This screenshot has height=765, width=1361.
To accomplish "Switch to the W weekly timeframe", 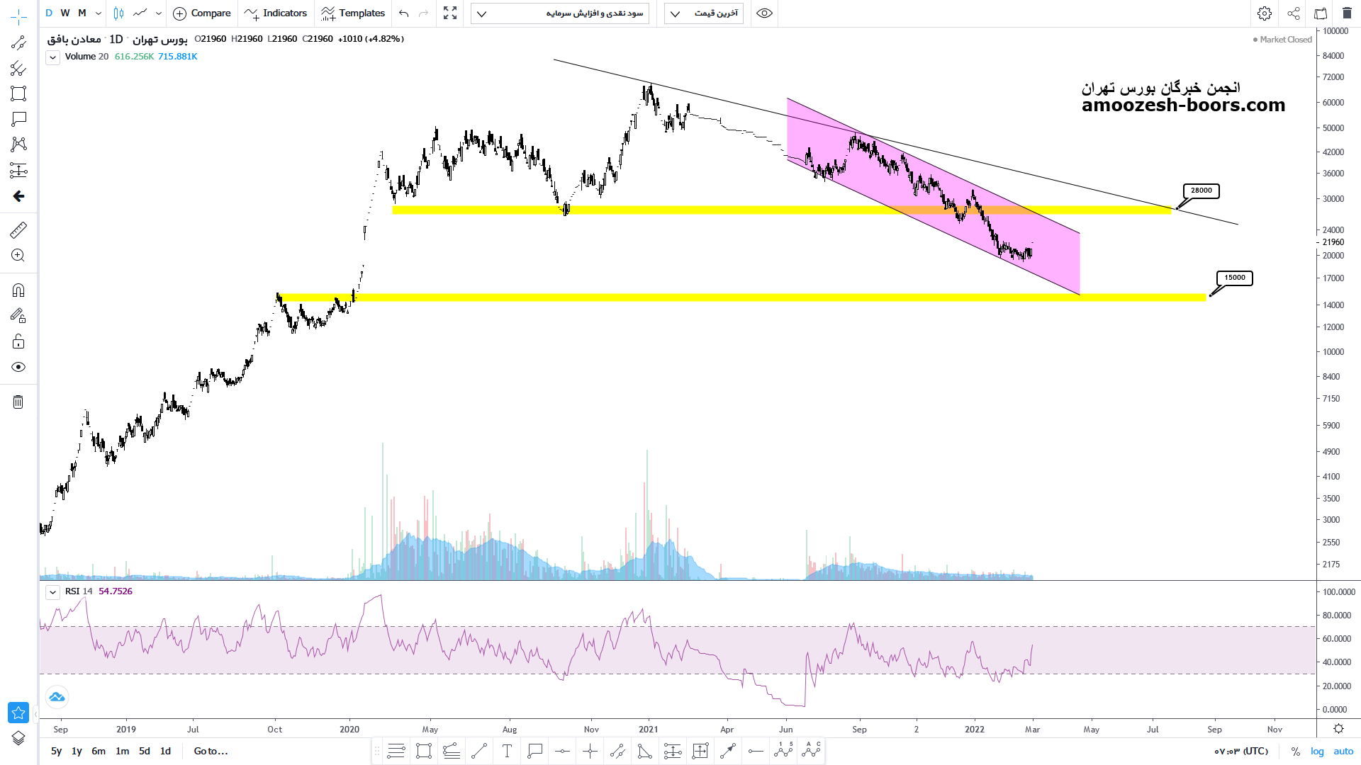I will [65, 13].
